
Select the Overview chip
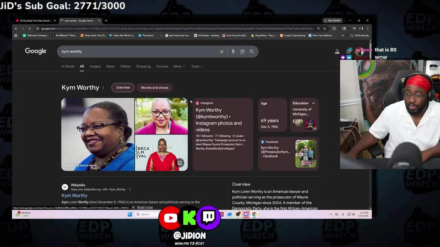[x=123, y=87]
